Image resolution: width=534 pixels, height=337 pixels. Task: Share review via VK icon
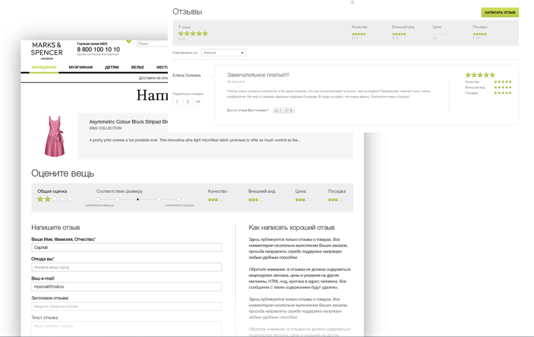pyautogui.click(x=198, y=102)
